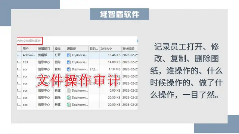Click the blank file icon in the 0.00 KB row
This screenshot has width=239, height=134.
tap(69, 91)
